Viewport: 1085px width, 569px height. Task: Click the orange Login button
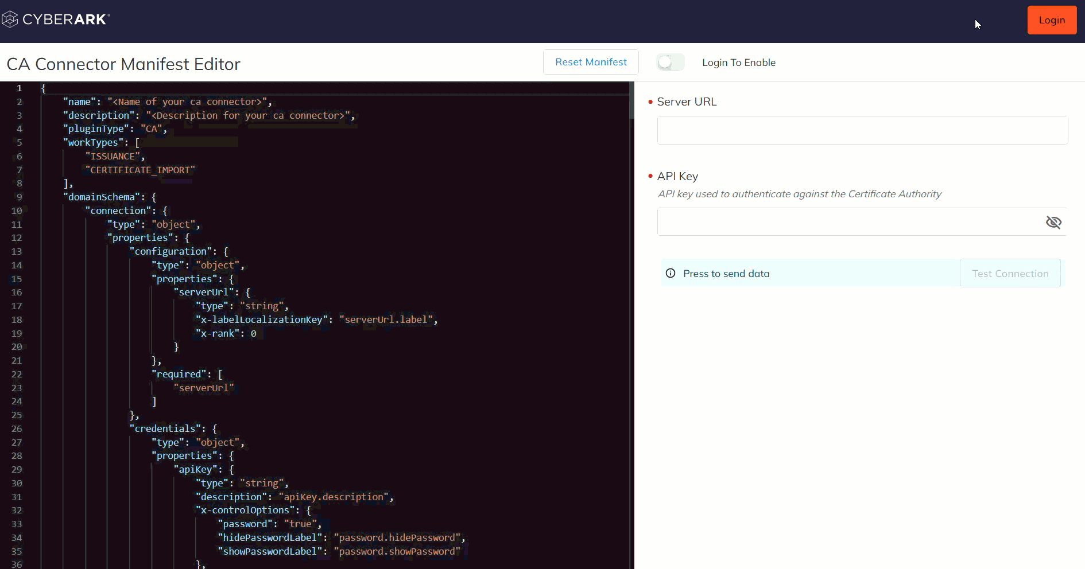coord(1052,20)
